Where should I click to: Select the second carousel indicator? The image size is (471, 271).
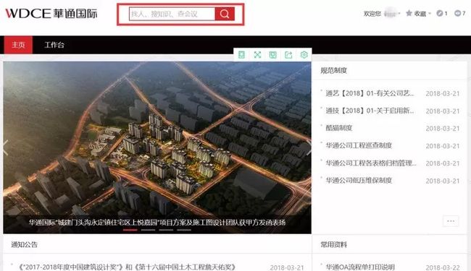click(148, 230)
